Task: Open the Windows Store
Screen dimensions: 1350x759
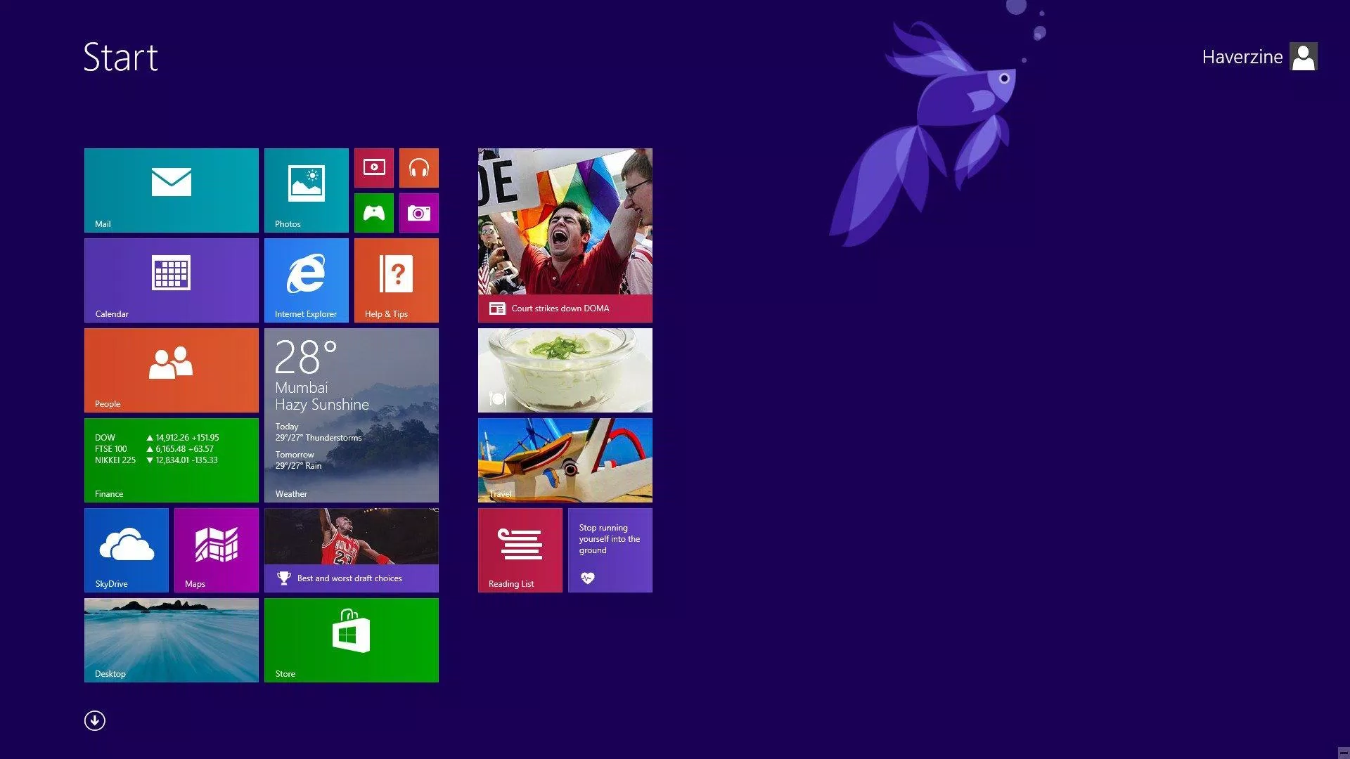Action: coord(351,640)
